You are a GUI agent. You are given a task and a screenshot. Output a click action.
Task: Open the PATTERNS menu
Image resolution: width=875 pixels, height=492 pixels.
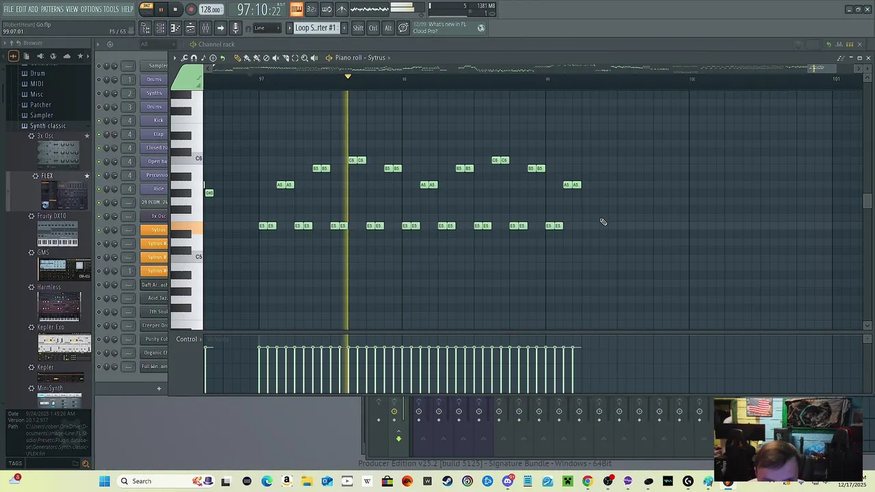52,9
